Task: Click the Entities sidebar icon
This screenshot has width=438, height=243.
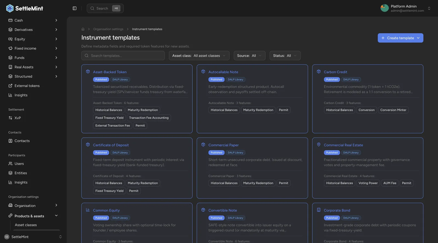Action: [x=10, y=173]
